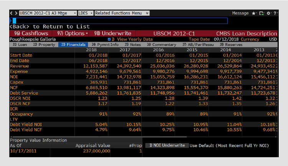Image resolution: width=288 pixels, height=166 pixels.
Task: Open 96) Cashflows
Action: (31, 34)
